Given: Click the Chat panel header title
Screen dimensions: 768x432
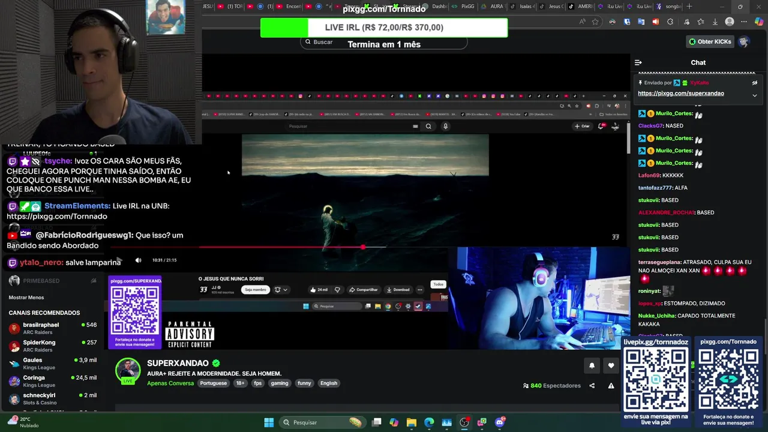Looking at the screenshot, I should (x=698, y=62).
